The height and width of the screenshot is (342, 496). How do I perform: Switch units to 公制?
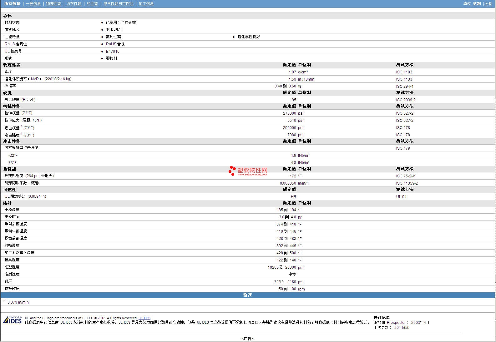488,4
